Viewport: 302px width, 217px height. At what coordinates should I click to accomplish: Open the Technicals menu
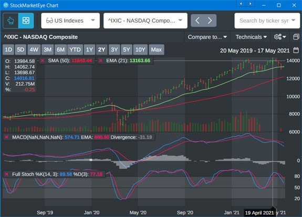(x=251, y=37)
